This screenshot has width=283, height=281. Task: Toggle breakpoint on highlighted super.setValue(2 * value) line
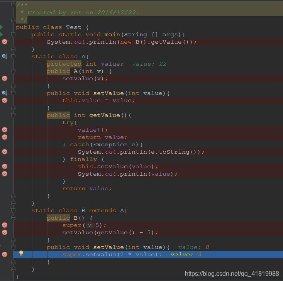tap(5, 254)
